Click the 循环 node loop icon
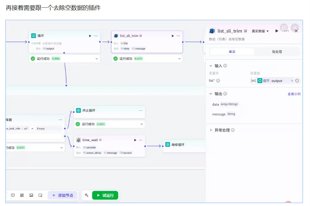This screenshot has height=206, width=310. point(33,36)
